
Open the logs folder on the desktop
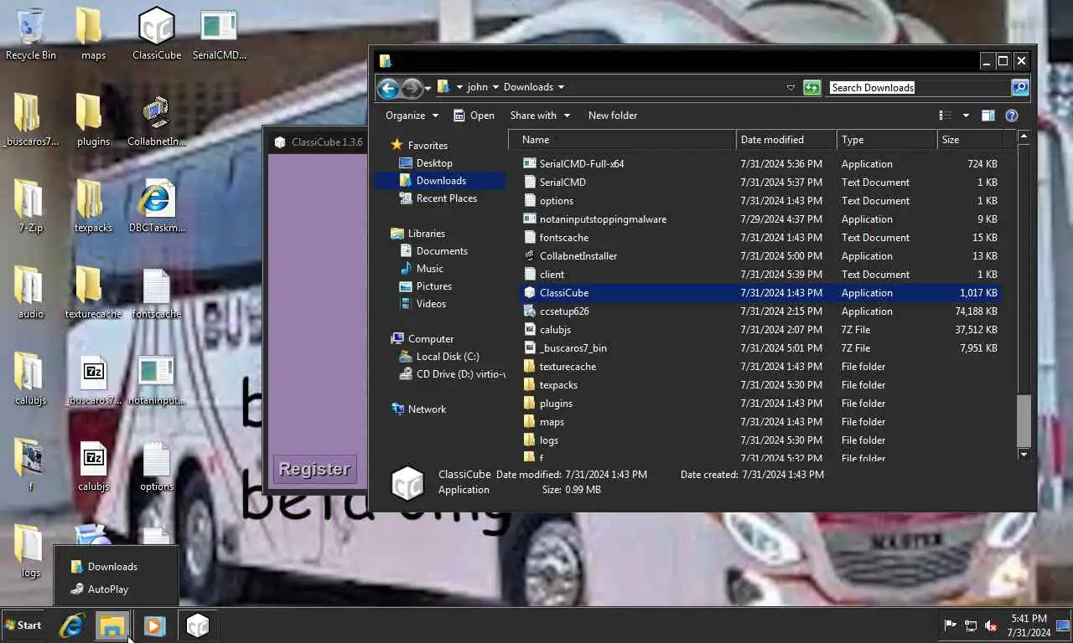[30, 551]
